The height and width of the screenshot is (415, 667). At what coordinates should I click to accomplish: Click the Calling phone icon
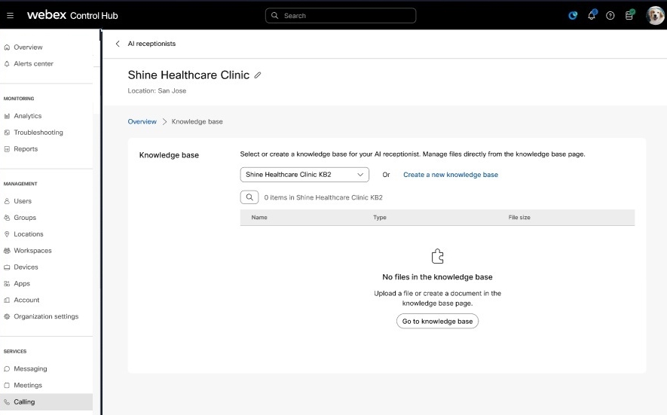[x=7, y=402]
